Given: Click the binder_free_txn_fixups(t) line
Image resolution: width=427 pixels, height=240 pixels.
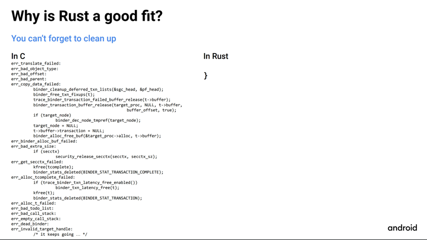Looking at the screenshot, I should tap(64, 95).
